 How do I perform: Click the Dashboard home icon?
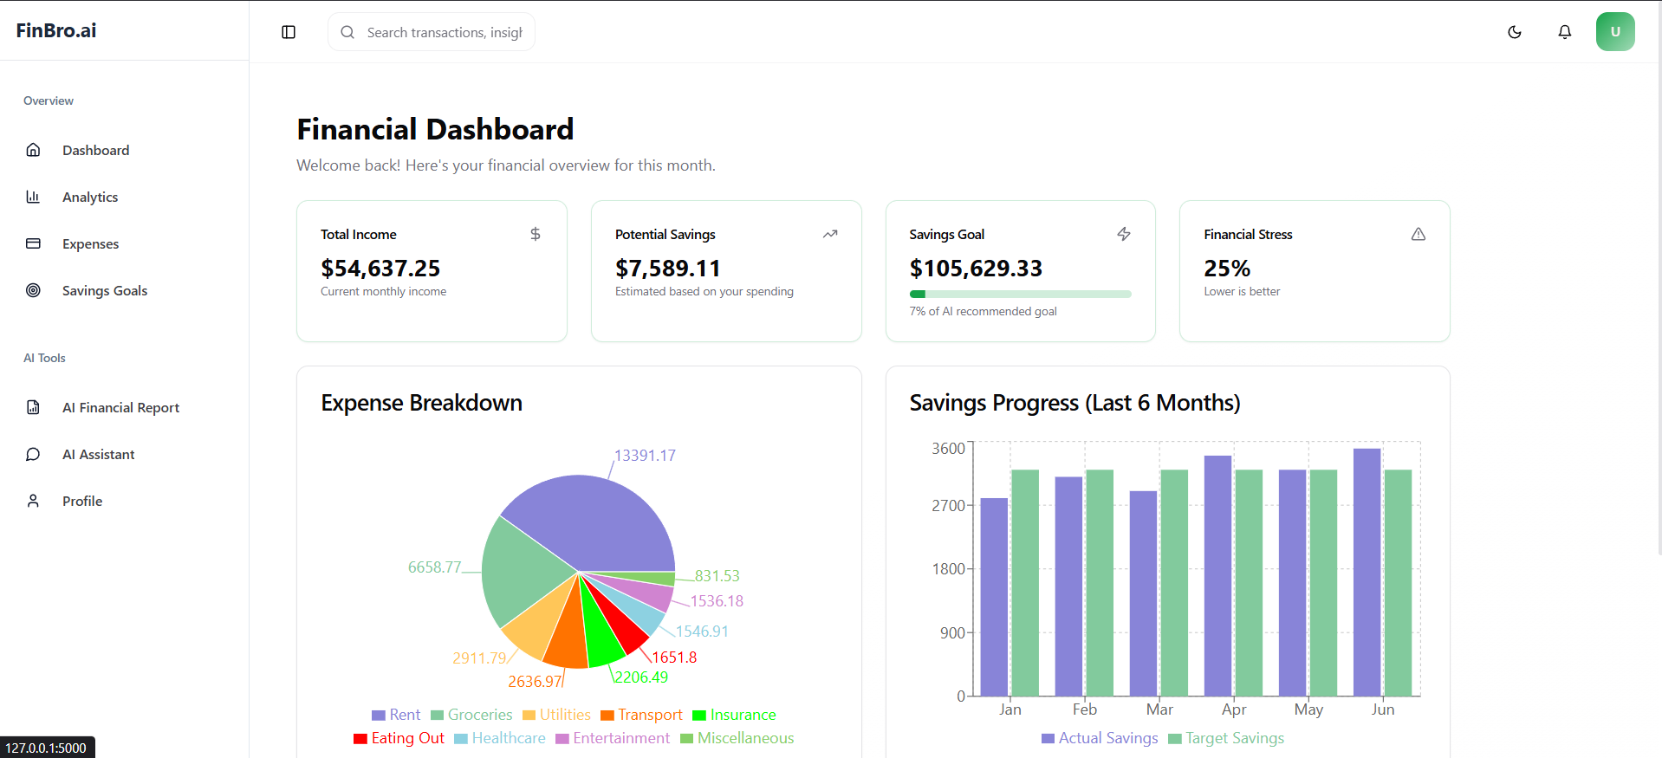tap(33, 150)
